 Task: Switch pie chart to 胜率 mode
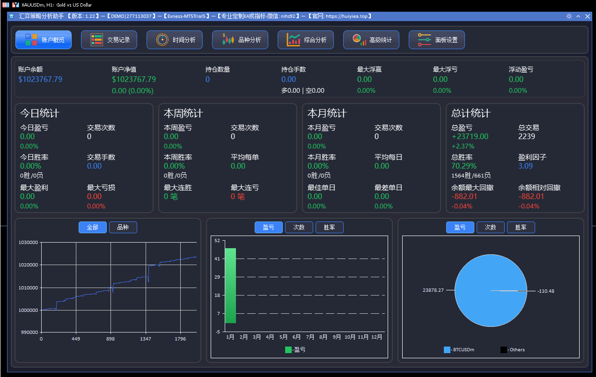click(521, 227)
